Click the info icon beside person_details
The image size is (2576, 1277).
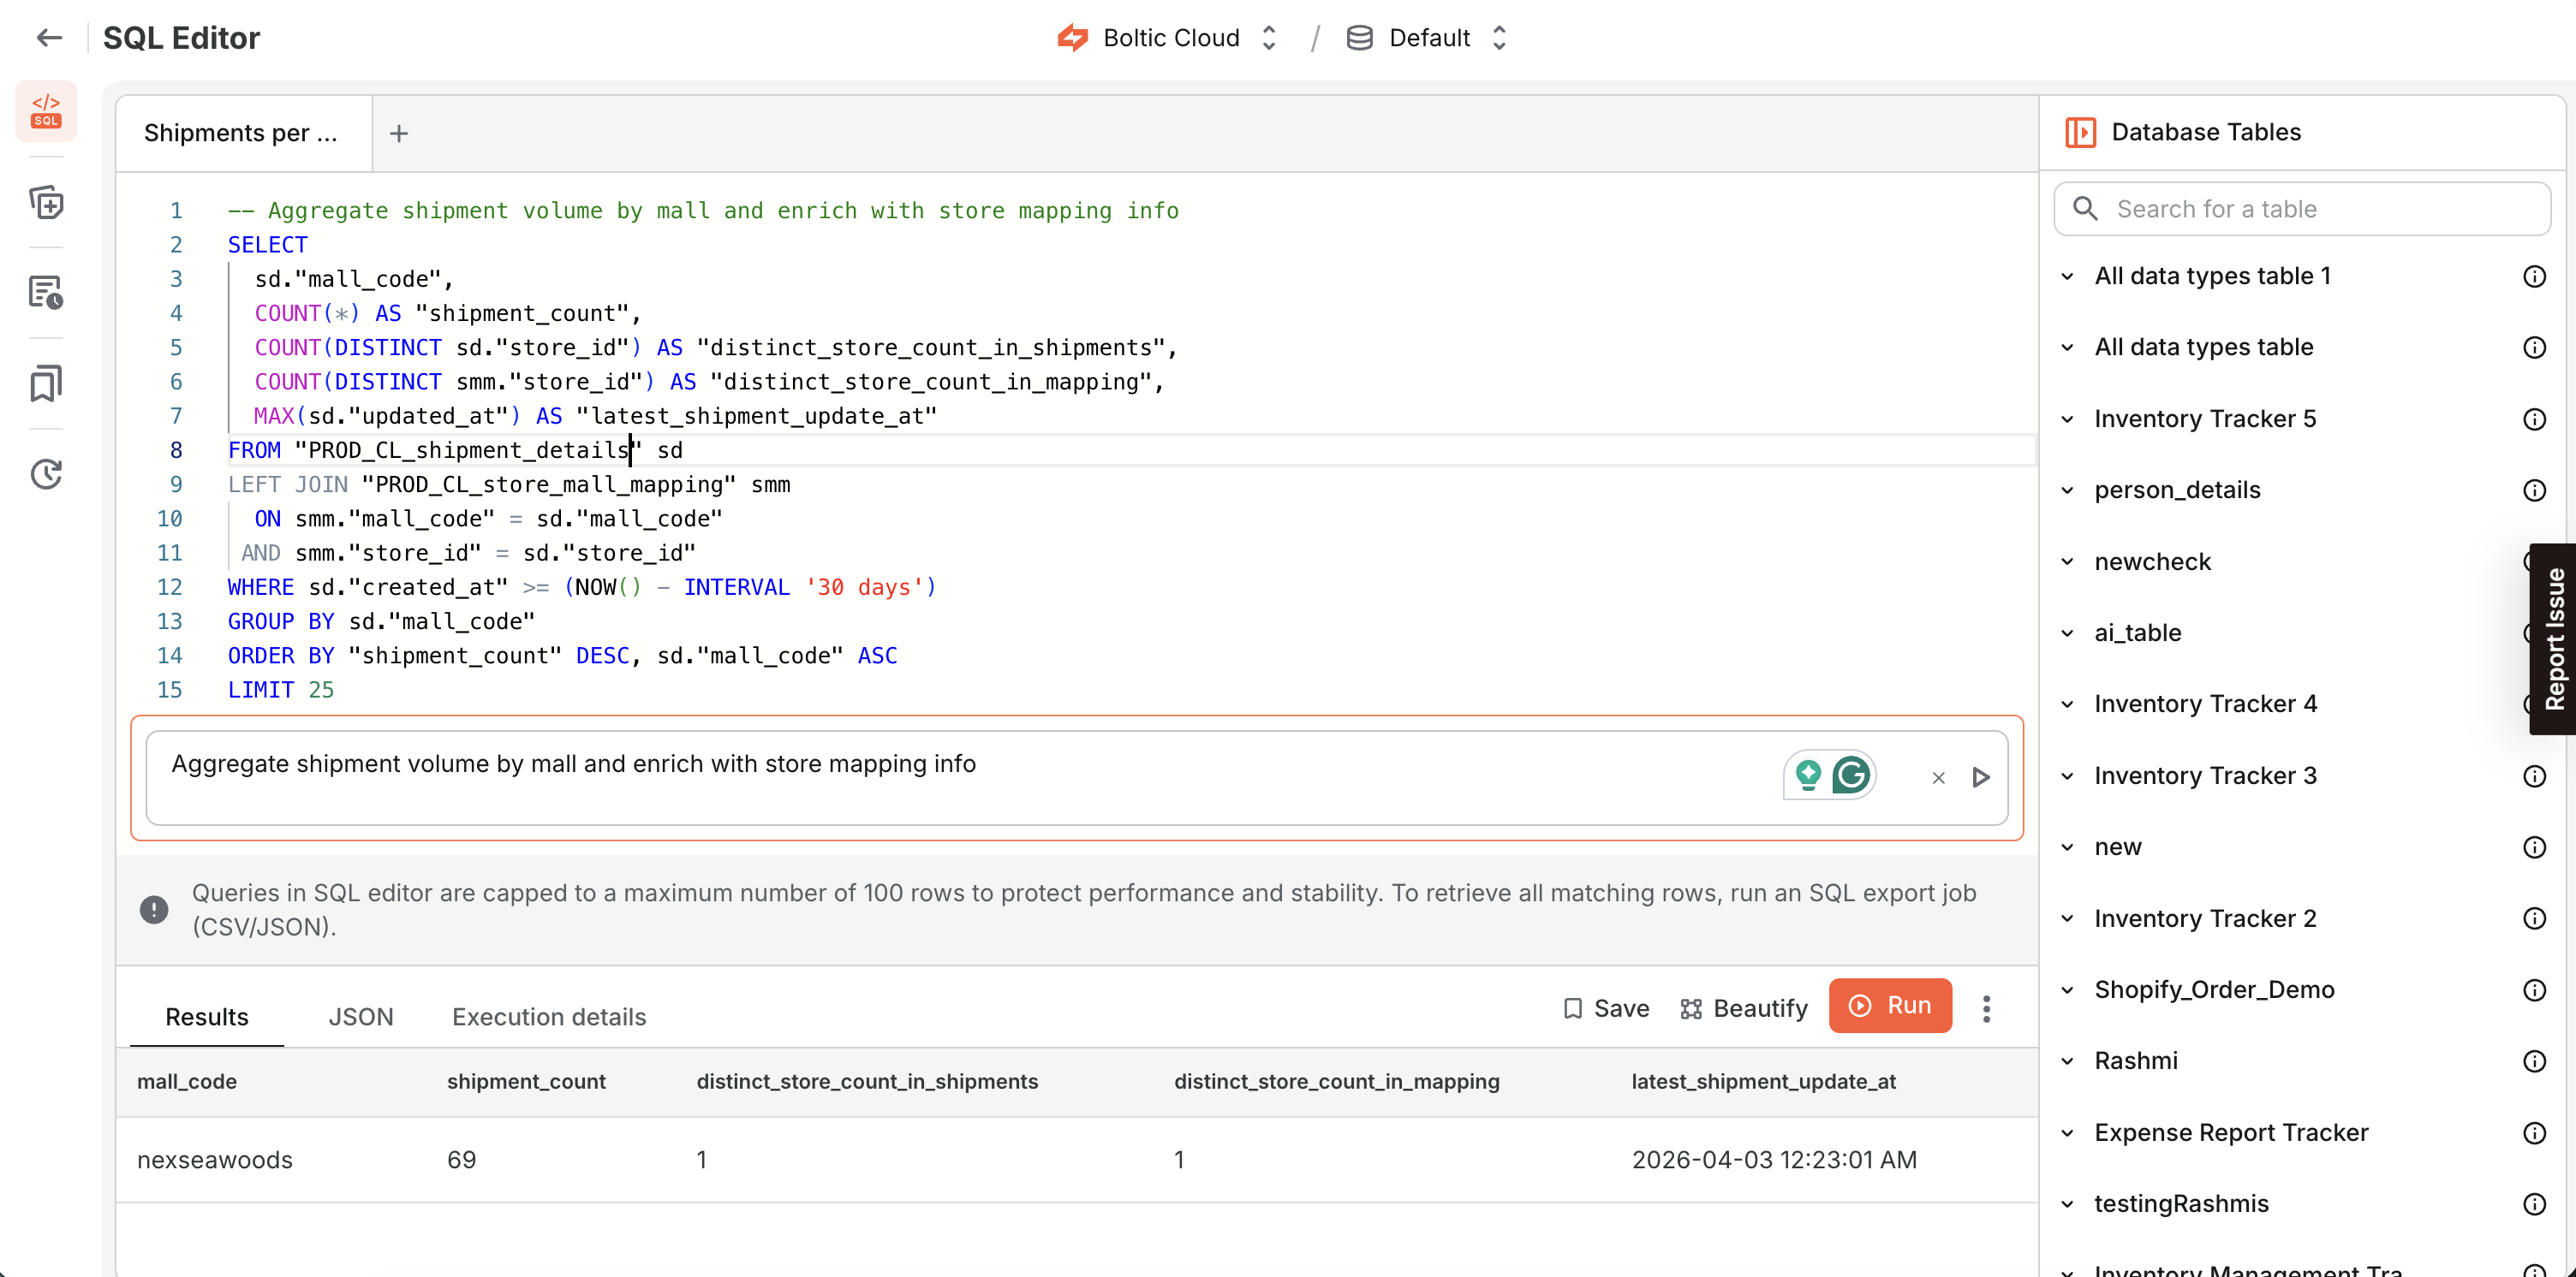pyautogui.click(x=2534, y=490)
